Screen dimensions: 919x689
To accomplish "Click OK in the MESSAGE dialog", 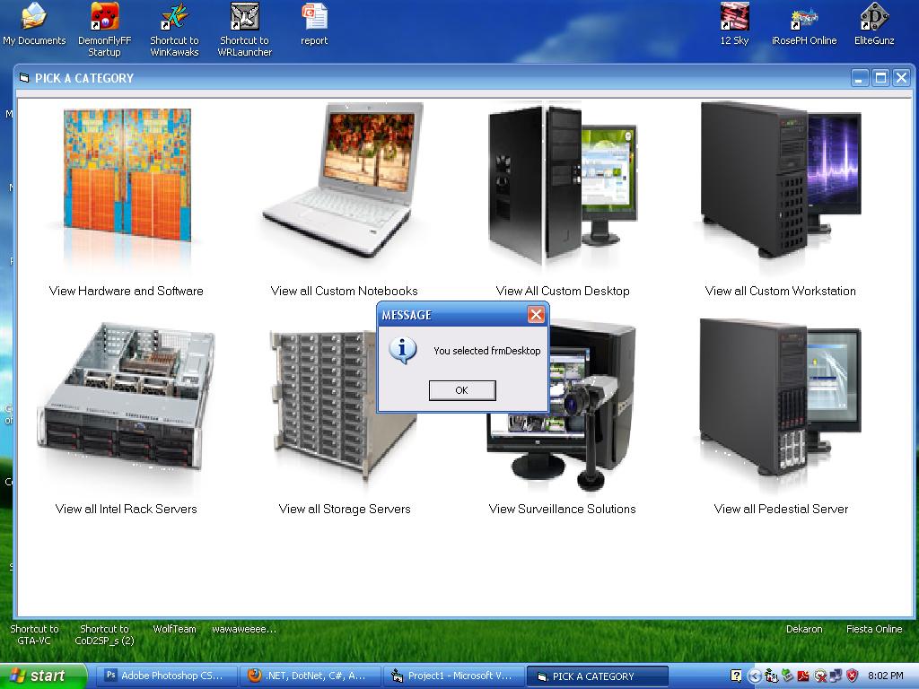I will click(461, 390).
